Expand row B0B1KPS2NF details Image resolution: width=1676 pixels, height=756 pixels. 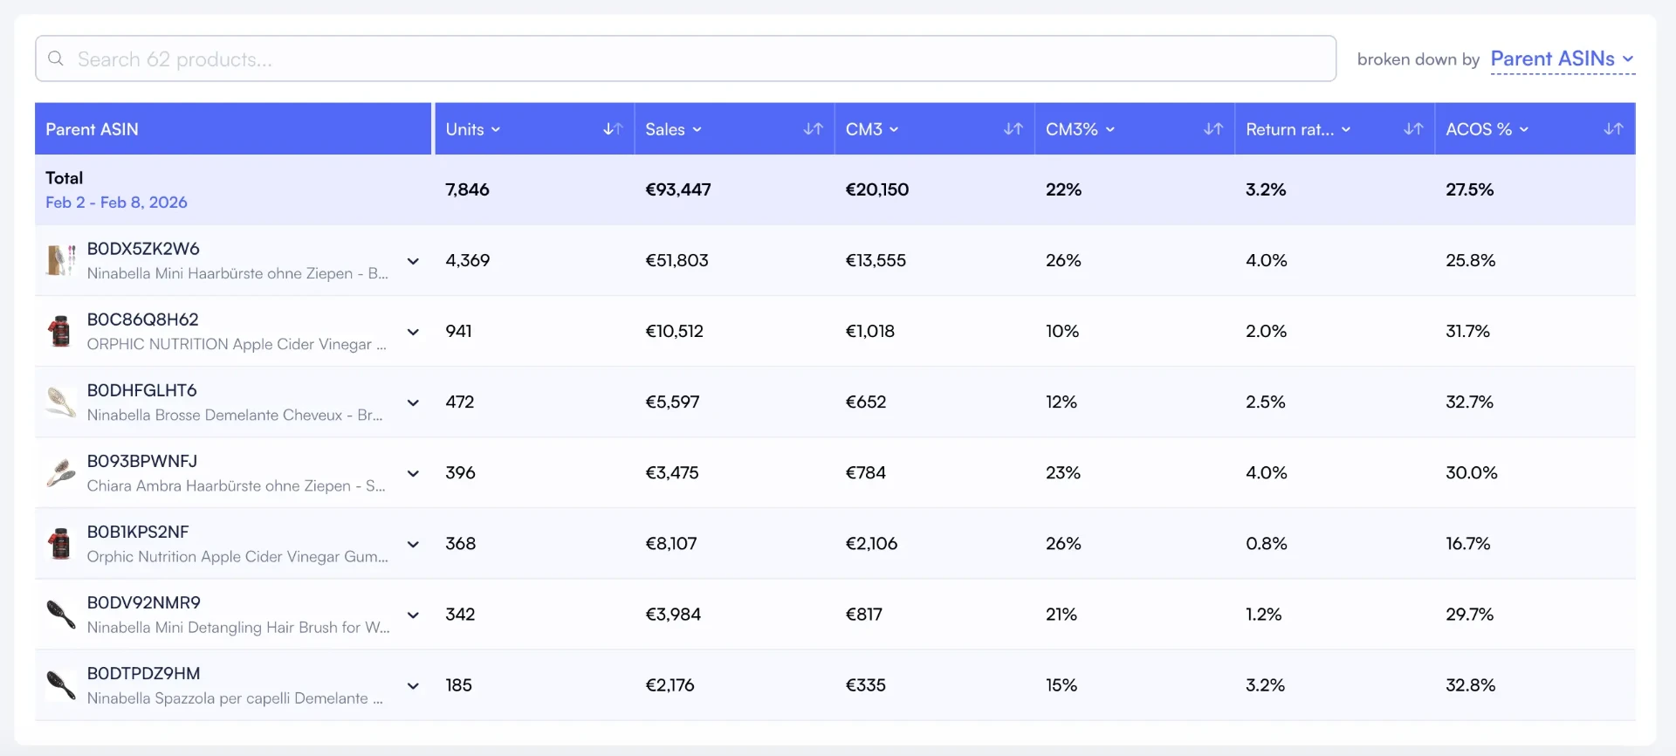point(413,544)
